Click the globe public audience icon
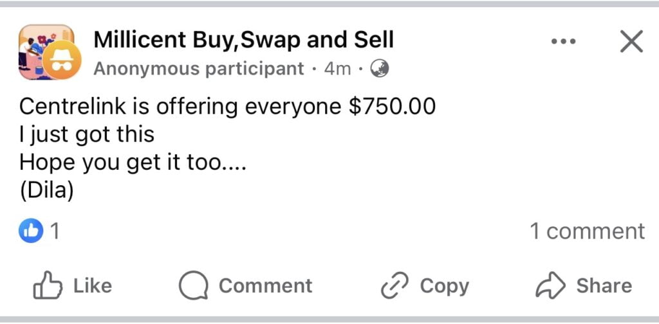 click(x=379, y=68)
